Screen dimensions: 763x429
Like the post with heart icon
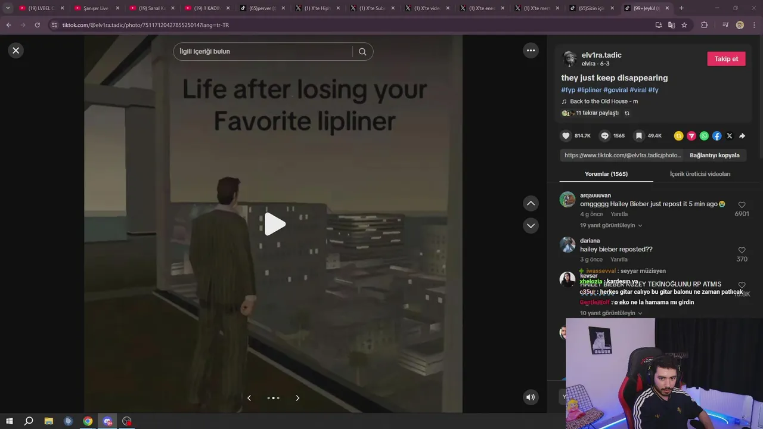tap(566, 136)
